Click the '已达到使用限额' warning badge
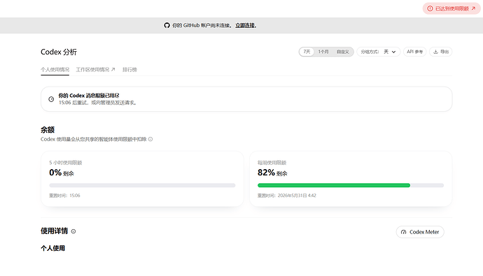This screenshot has height=276, width=483. (451, 8)
